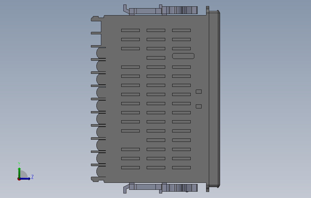This screenshot has width=311, height=198.
Task: Pick the upper small square cutout on model
Action: (199, 91)
